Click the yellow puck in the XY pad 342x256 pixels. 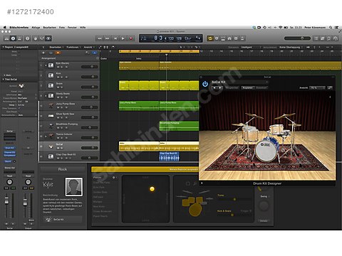(152, 189)
